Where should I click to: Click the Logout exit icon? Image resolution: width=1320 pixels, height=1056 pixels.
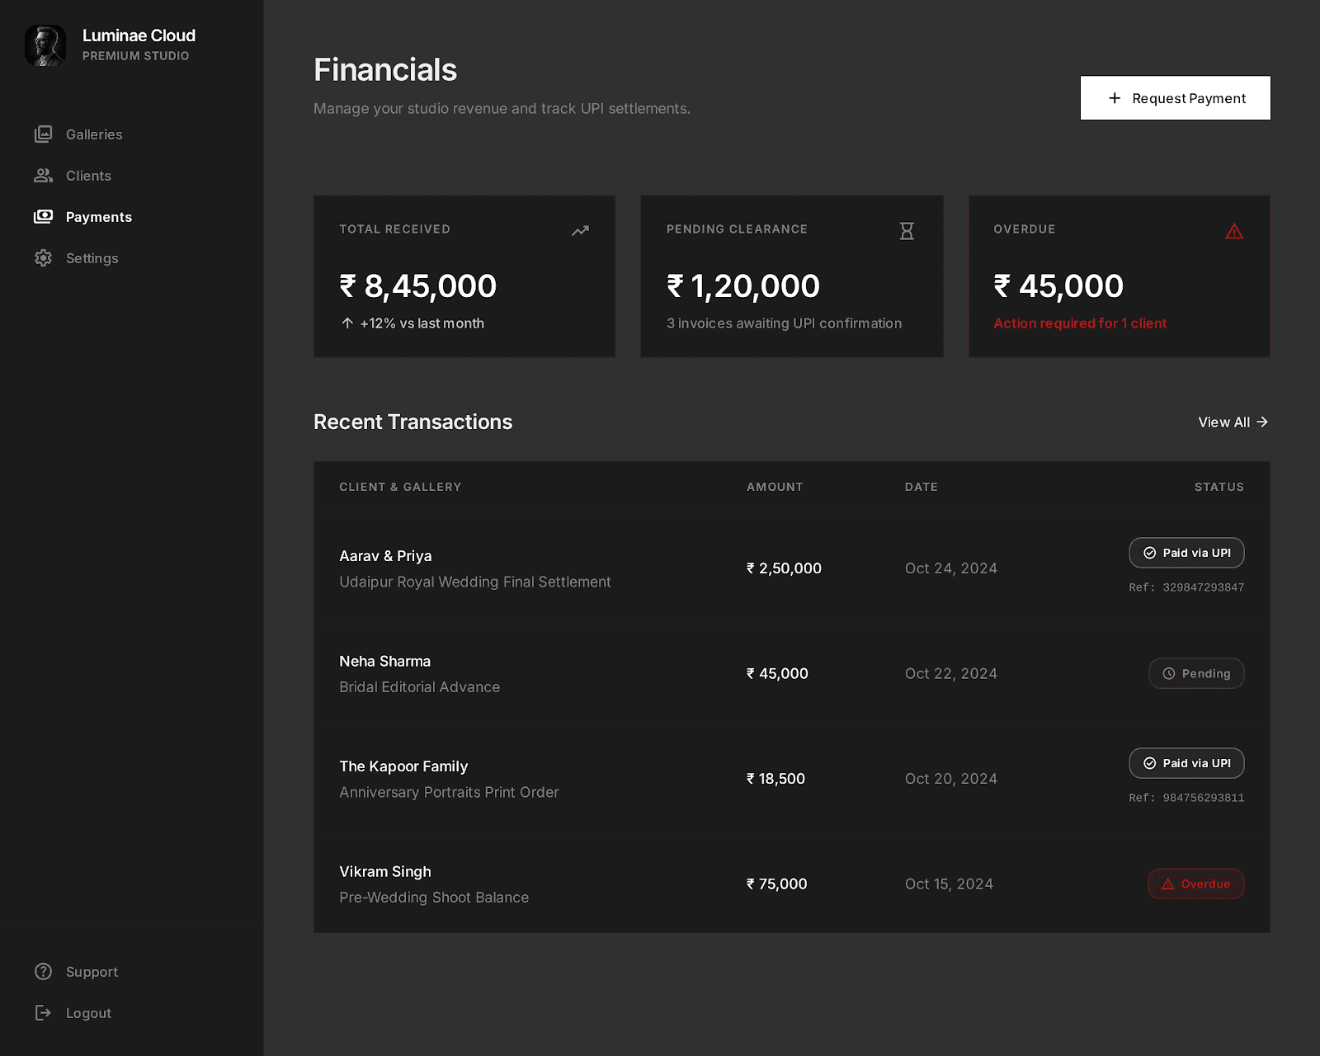tap(44, 1013)
